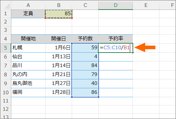Click the 開催地 header cell
The width and height of the screenshot is (176, 119).
[28, 39]
